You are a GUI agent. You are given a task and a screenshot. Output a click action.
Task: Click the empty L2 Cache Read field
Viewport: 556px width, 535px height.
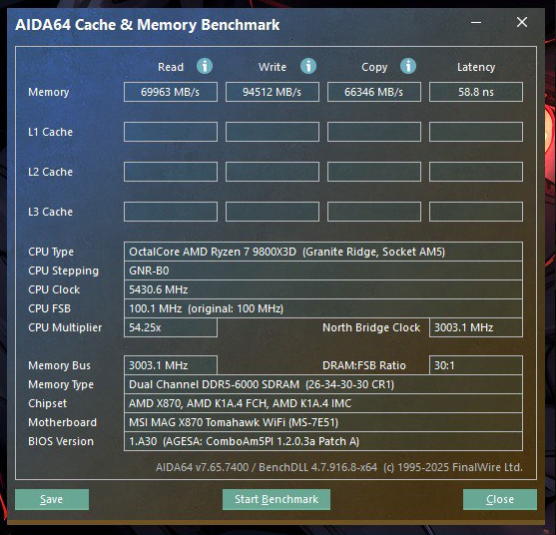pyautogui.click(x=171, y=172)
